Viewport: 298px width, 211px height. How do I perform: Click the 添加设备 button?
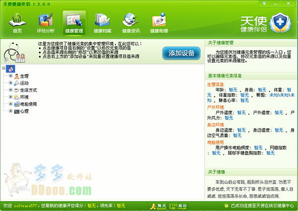click(181, 53)
